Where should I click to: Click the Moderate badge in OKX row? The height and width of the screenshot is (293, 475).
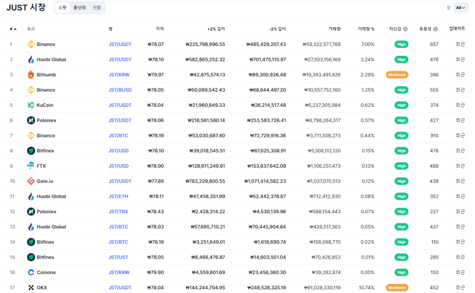tap(397, 287)
